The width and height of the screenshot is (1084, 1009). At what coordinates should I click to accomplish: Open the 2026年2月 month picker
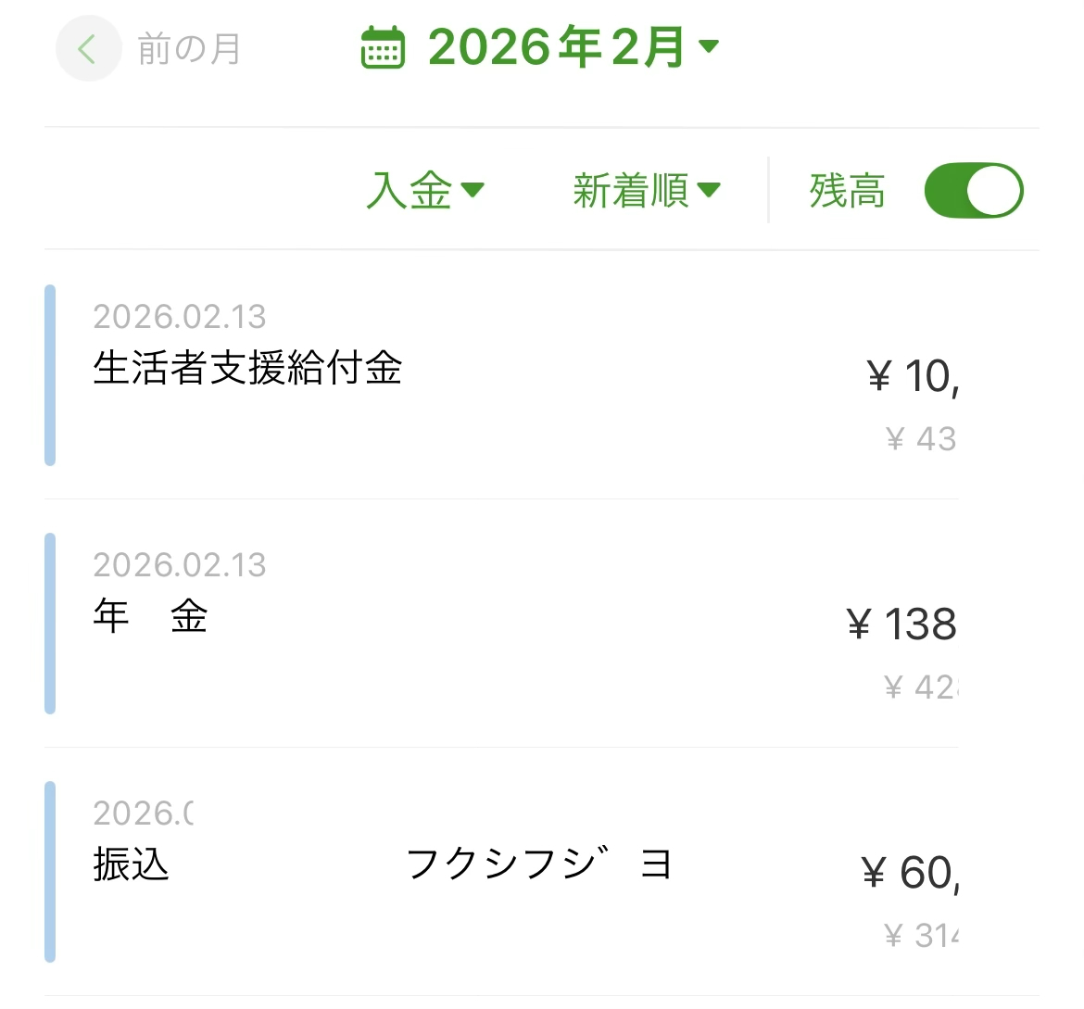point(556,48)
